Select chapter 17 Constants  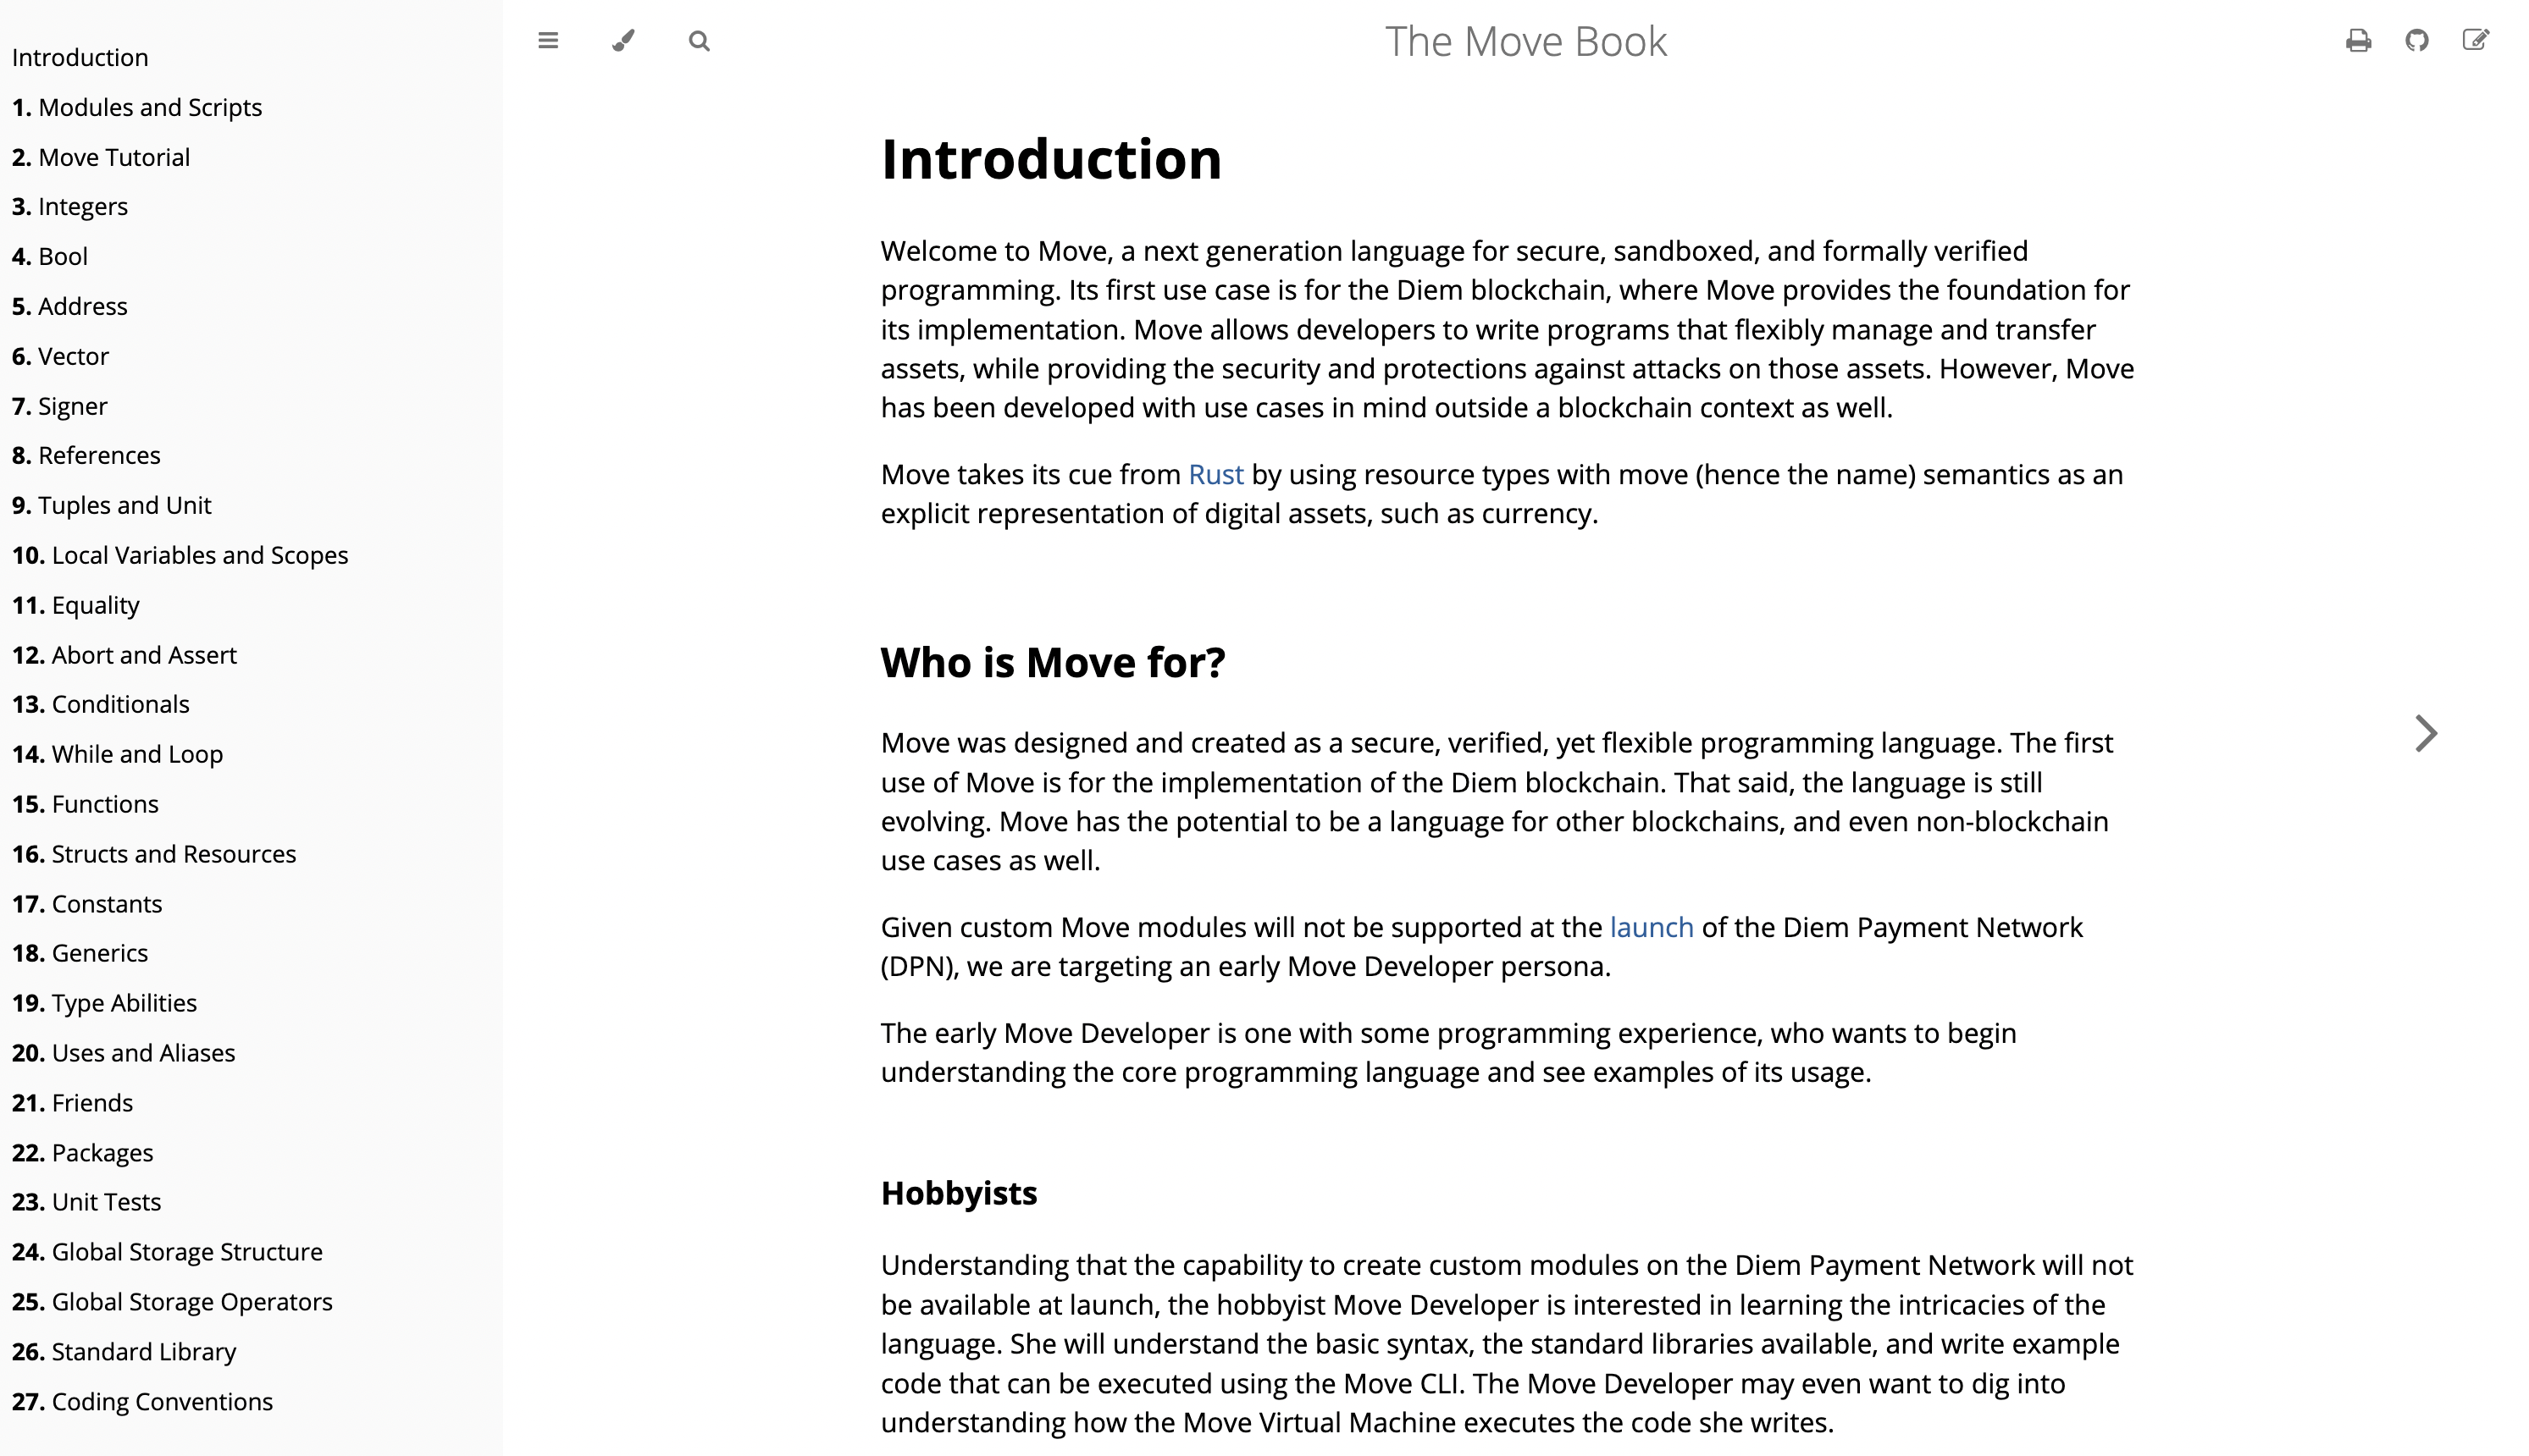coord(87,904)
